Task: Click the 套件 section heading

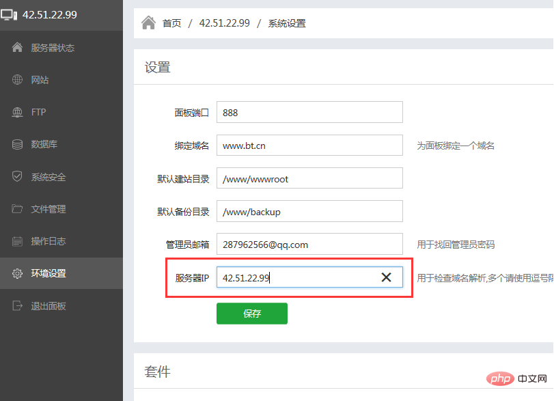Action: (158, 372)
